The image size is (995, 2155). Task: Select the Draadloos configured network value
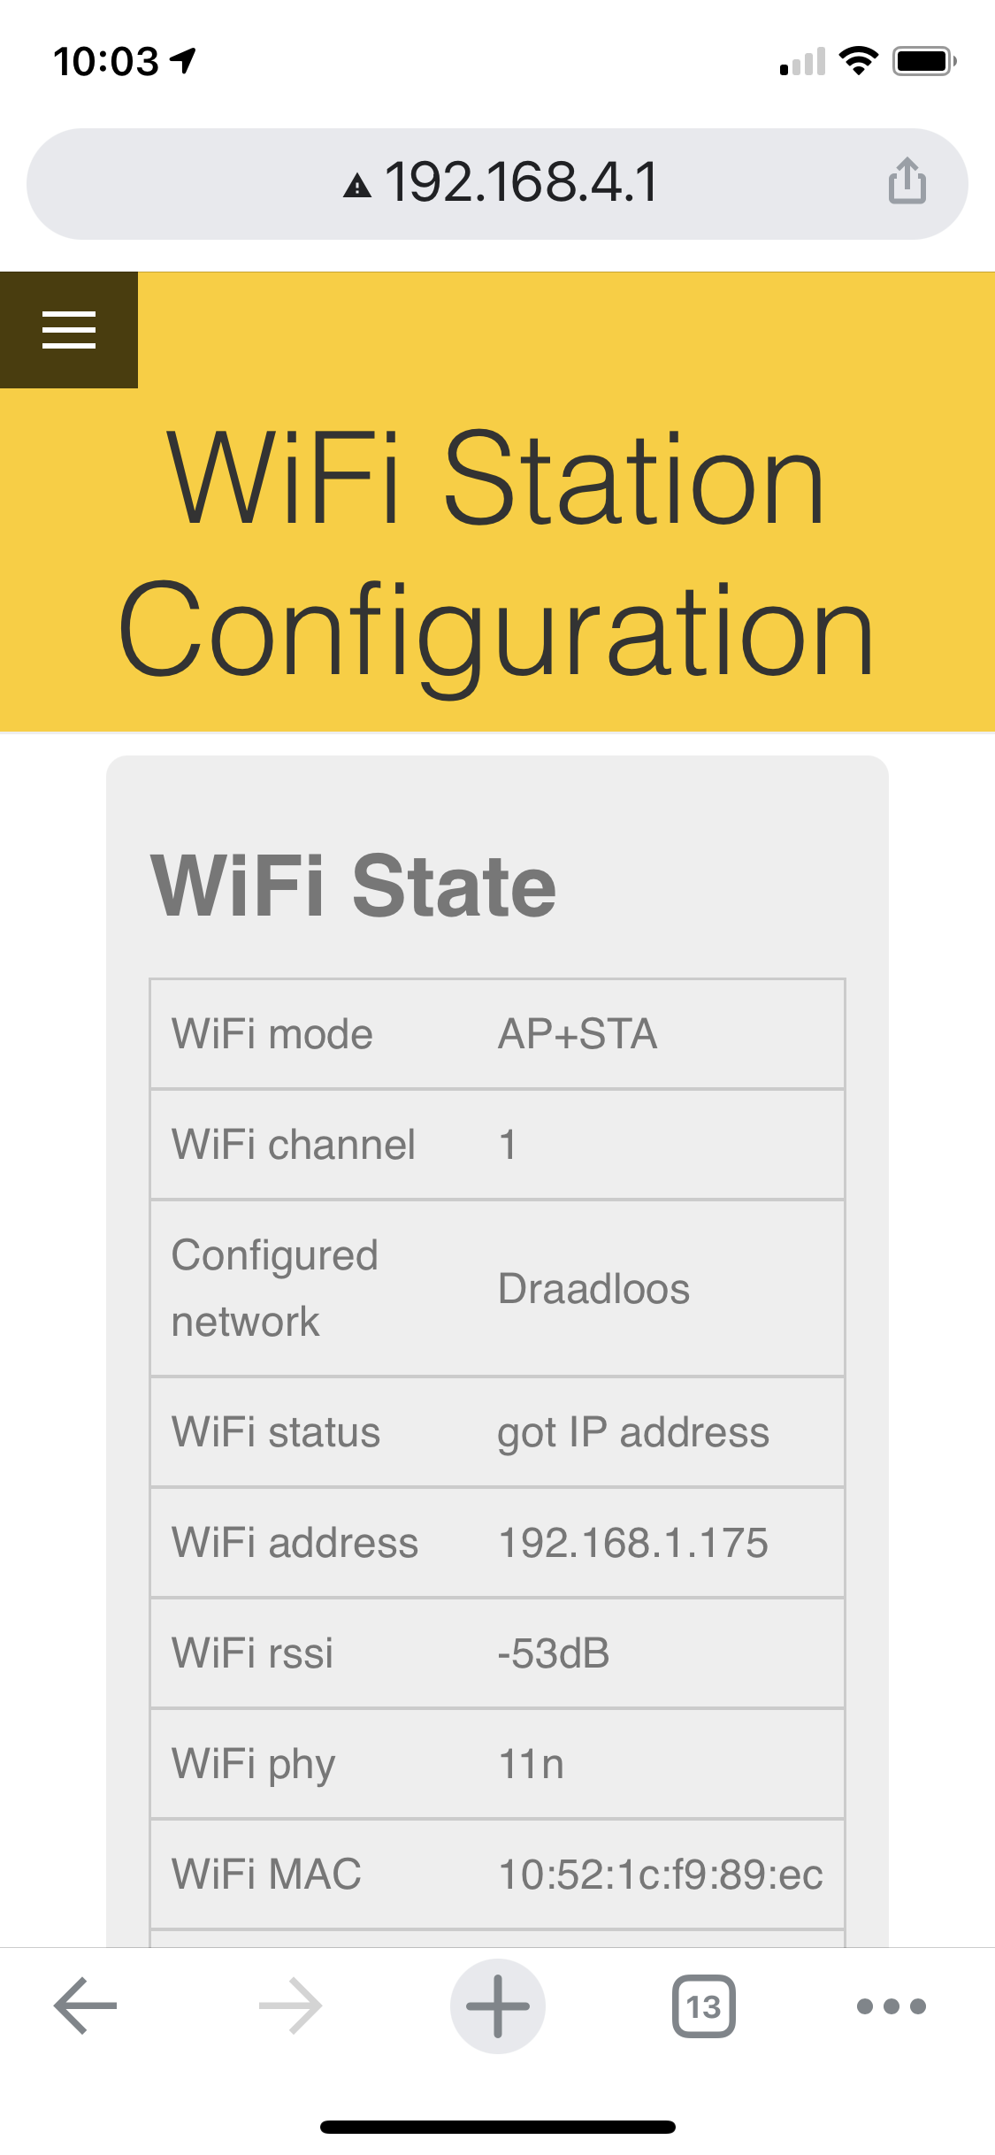click(593, 1289)
